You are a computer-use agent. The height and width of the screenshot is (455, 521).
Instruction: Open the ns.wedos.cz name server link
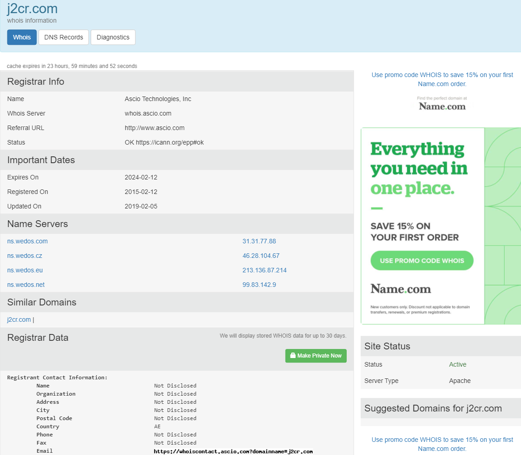tap(25, 256)
